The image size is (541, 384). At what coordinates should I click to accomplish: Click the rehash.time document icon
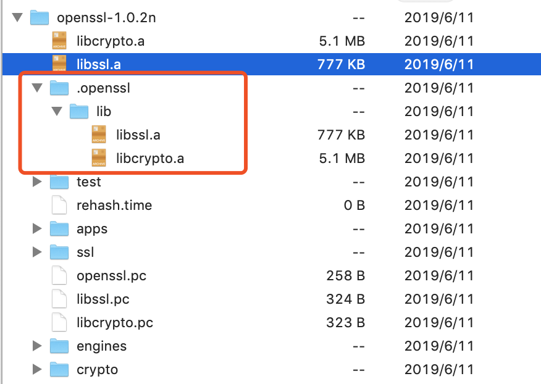point(59,205)
